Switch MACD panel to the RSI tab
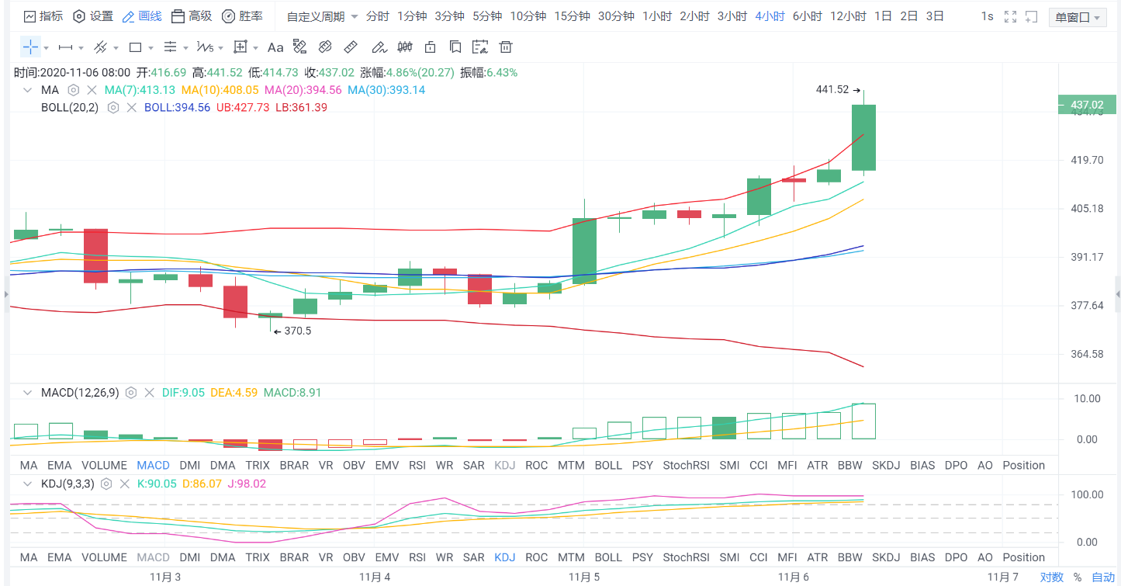The image size is (1121, 586). (417, 466)
